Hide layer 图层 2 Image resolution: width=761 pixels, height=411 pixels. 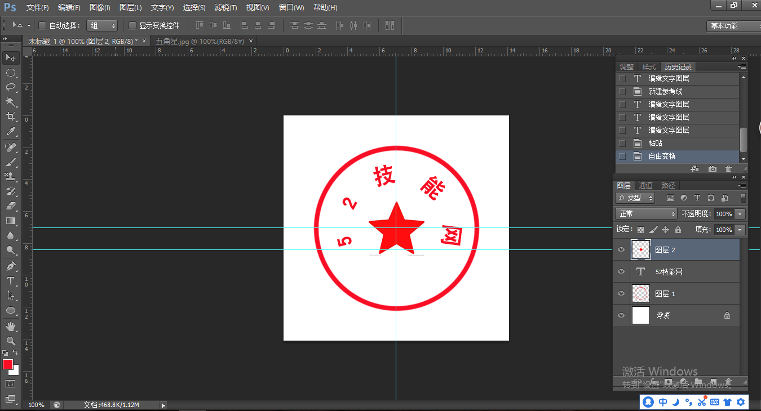tap(621, 249)
